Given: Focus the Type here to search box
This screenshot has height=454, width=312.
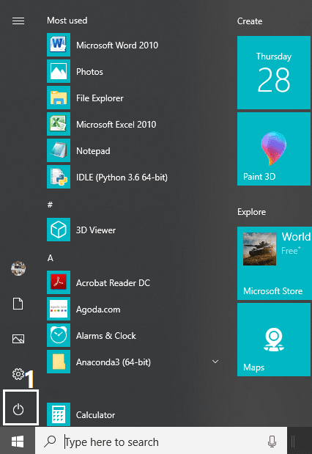Looking at the screenshot, I should [161, 442].
